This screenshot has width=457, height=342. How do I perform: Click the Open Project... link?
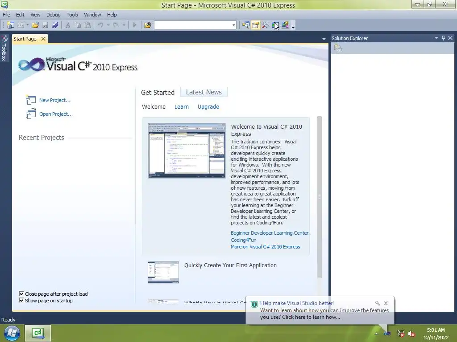click(x=56, y=114)
